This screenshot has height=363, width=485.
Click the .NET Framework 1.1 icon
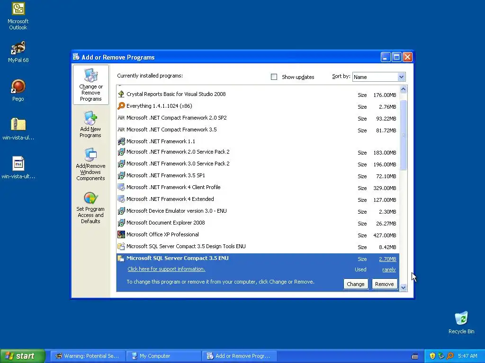pos(121,141)
